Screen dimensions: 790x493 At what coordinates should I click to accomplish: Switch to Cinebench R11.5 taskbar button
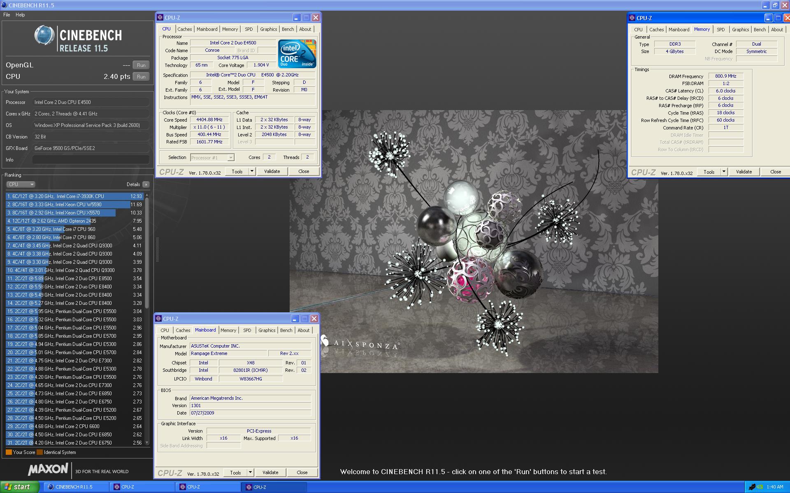coord(76,487)
